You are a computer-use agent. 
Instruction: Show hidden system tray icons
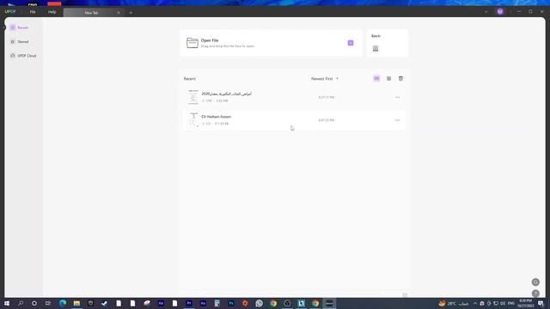click(475, 303)
